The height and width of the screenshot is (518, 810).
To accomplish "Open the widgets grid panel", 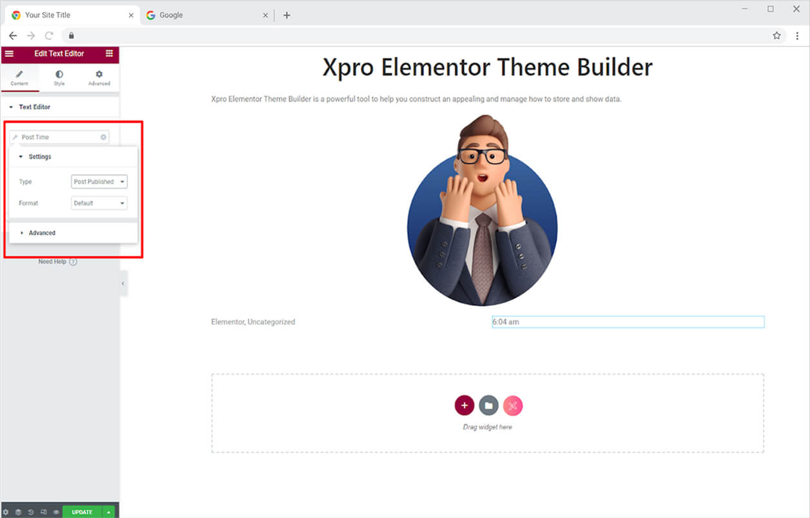I will (109, 53).
